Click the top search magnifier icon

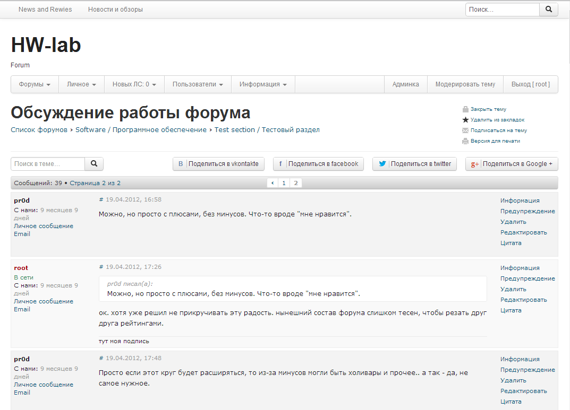[549, 10]
